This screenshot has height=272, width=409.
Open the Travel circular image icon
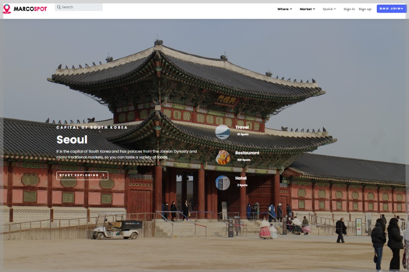click(x=222, y=132)
